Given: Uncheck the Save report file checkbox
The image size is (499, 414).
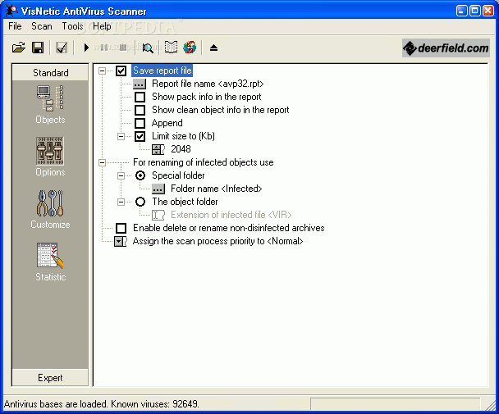Looking at the screenshot, I should click(121, 71).
